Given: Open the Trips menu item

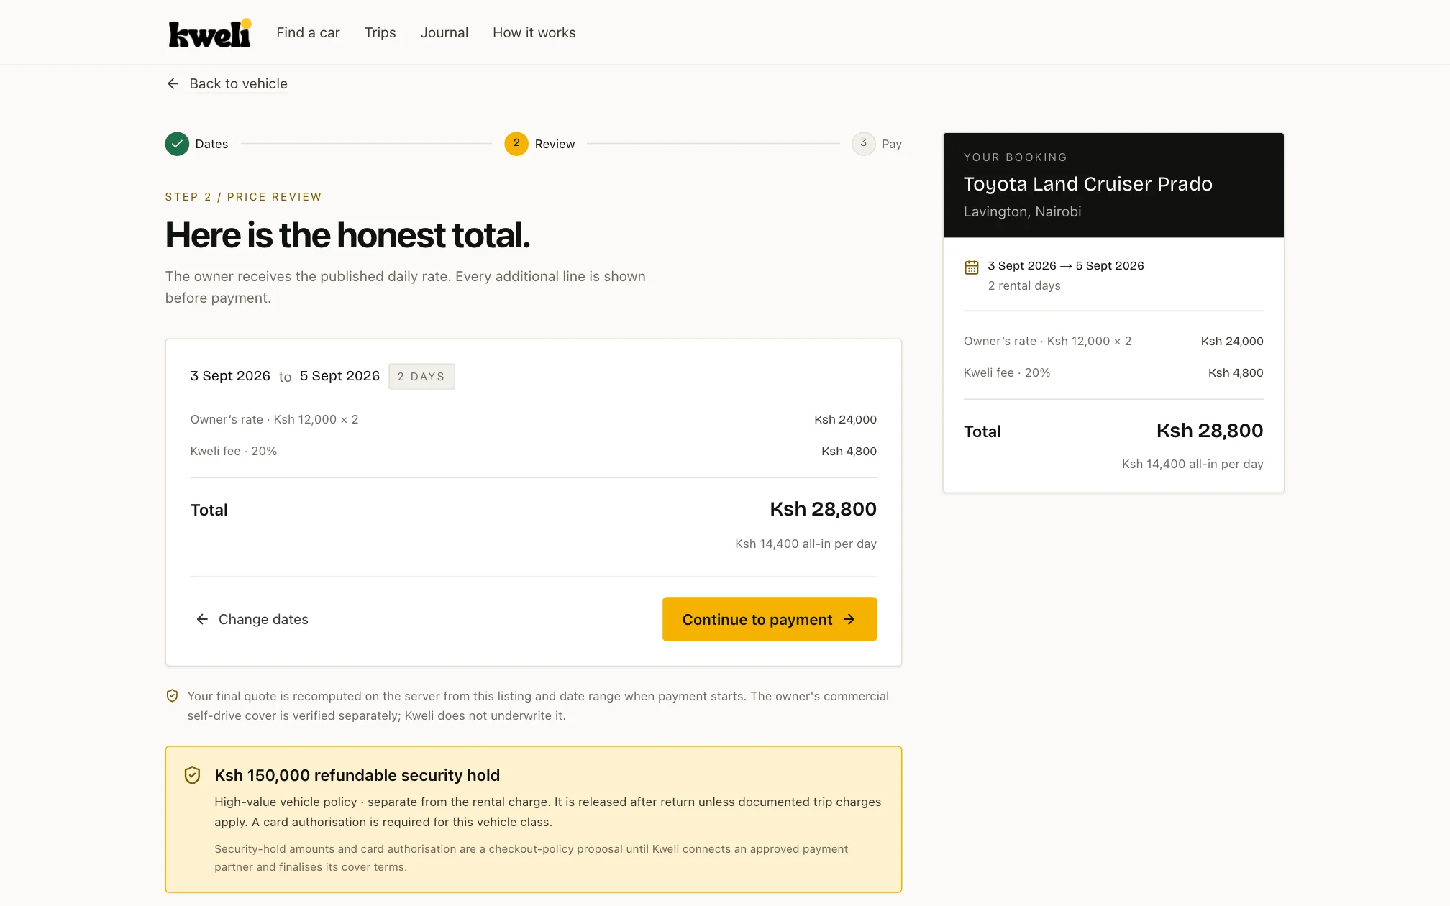Looking at the screenshot, I should 380,33.
